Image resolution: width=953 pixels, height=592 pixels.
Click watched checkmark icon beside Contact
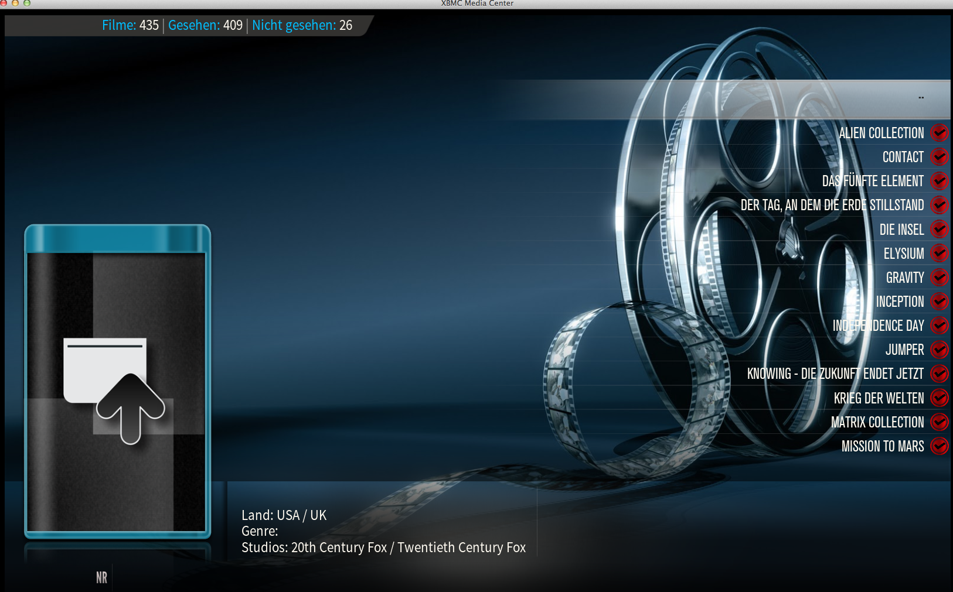pyautogui.click(x=940, y=157)
